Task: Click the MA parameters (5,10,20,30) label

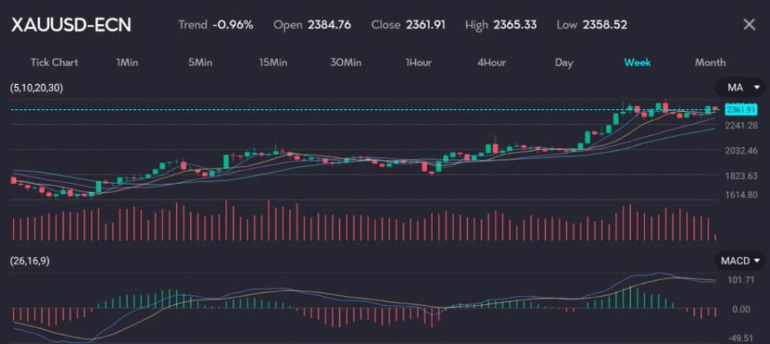Action: point(36,88)
